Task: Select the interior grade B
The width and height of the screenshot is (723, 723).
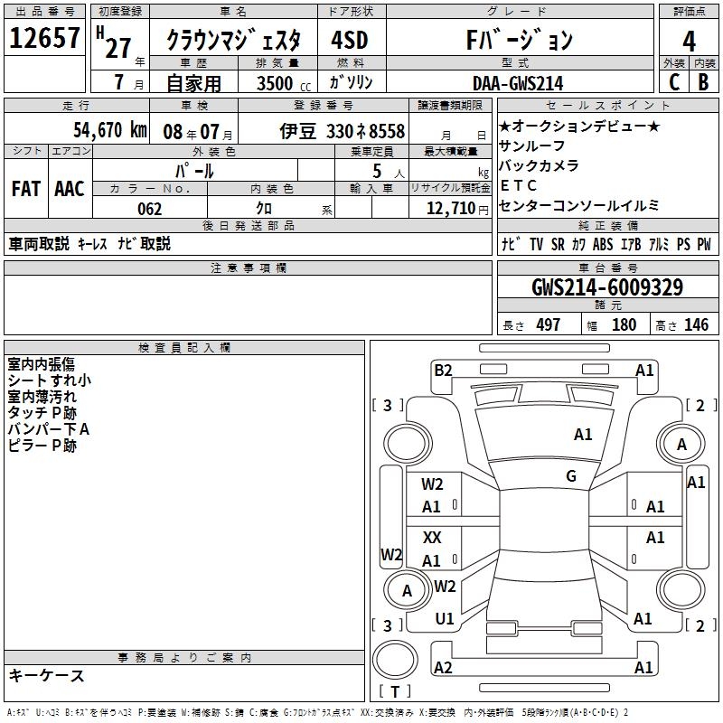Action: [x=703, y=82]
